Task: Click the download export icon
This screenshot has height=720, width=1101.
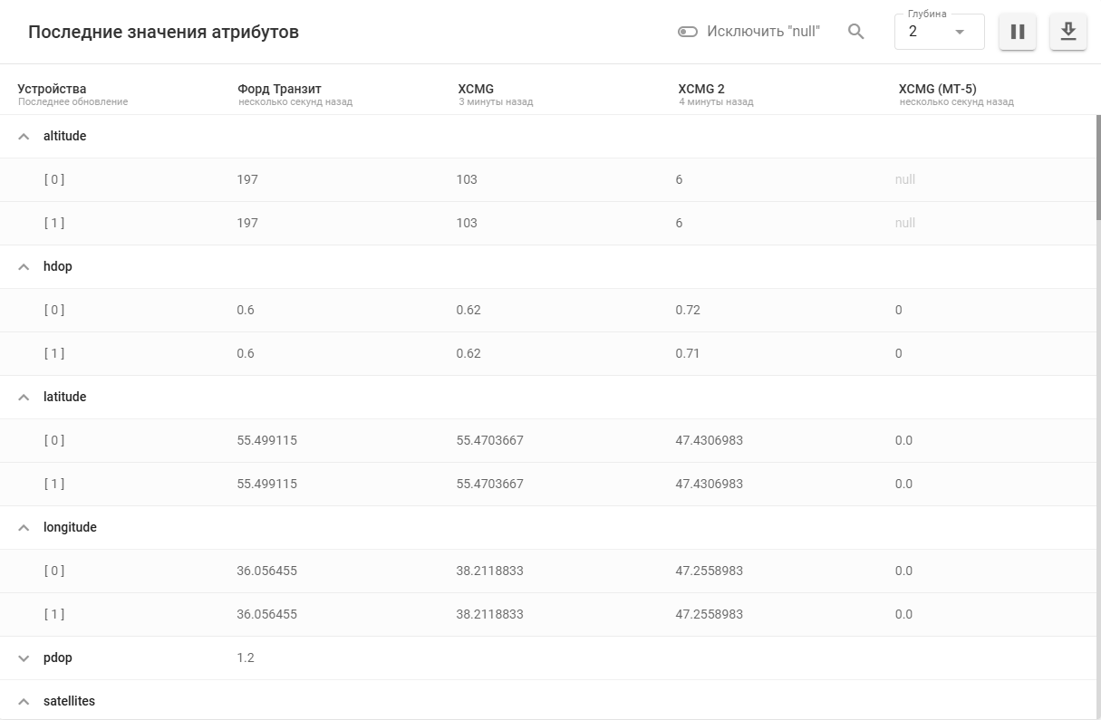Action: [1068, 32]
